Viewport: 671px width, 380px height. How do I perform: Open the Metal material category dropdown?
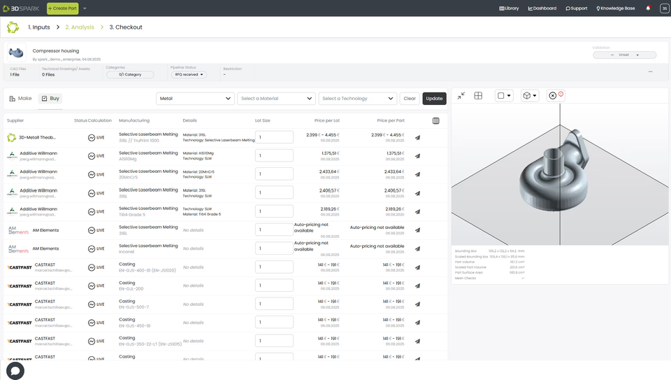tap(195, 99)
